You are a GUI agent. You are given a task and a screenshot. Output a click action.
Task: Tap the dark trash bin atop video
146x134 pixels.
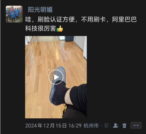69,39
